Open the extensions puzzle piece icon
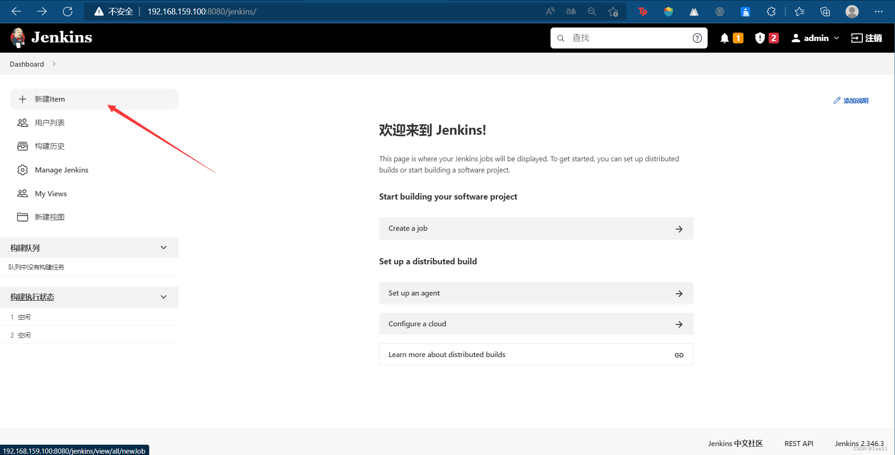The image size is (895, 455). click(x=771, y=12)
